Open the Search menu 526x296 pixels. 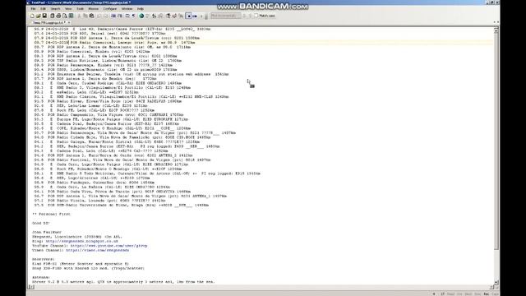click(55, 9)
